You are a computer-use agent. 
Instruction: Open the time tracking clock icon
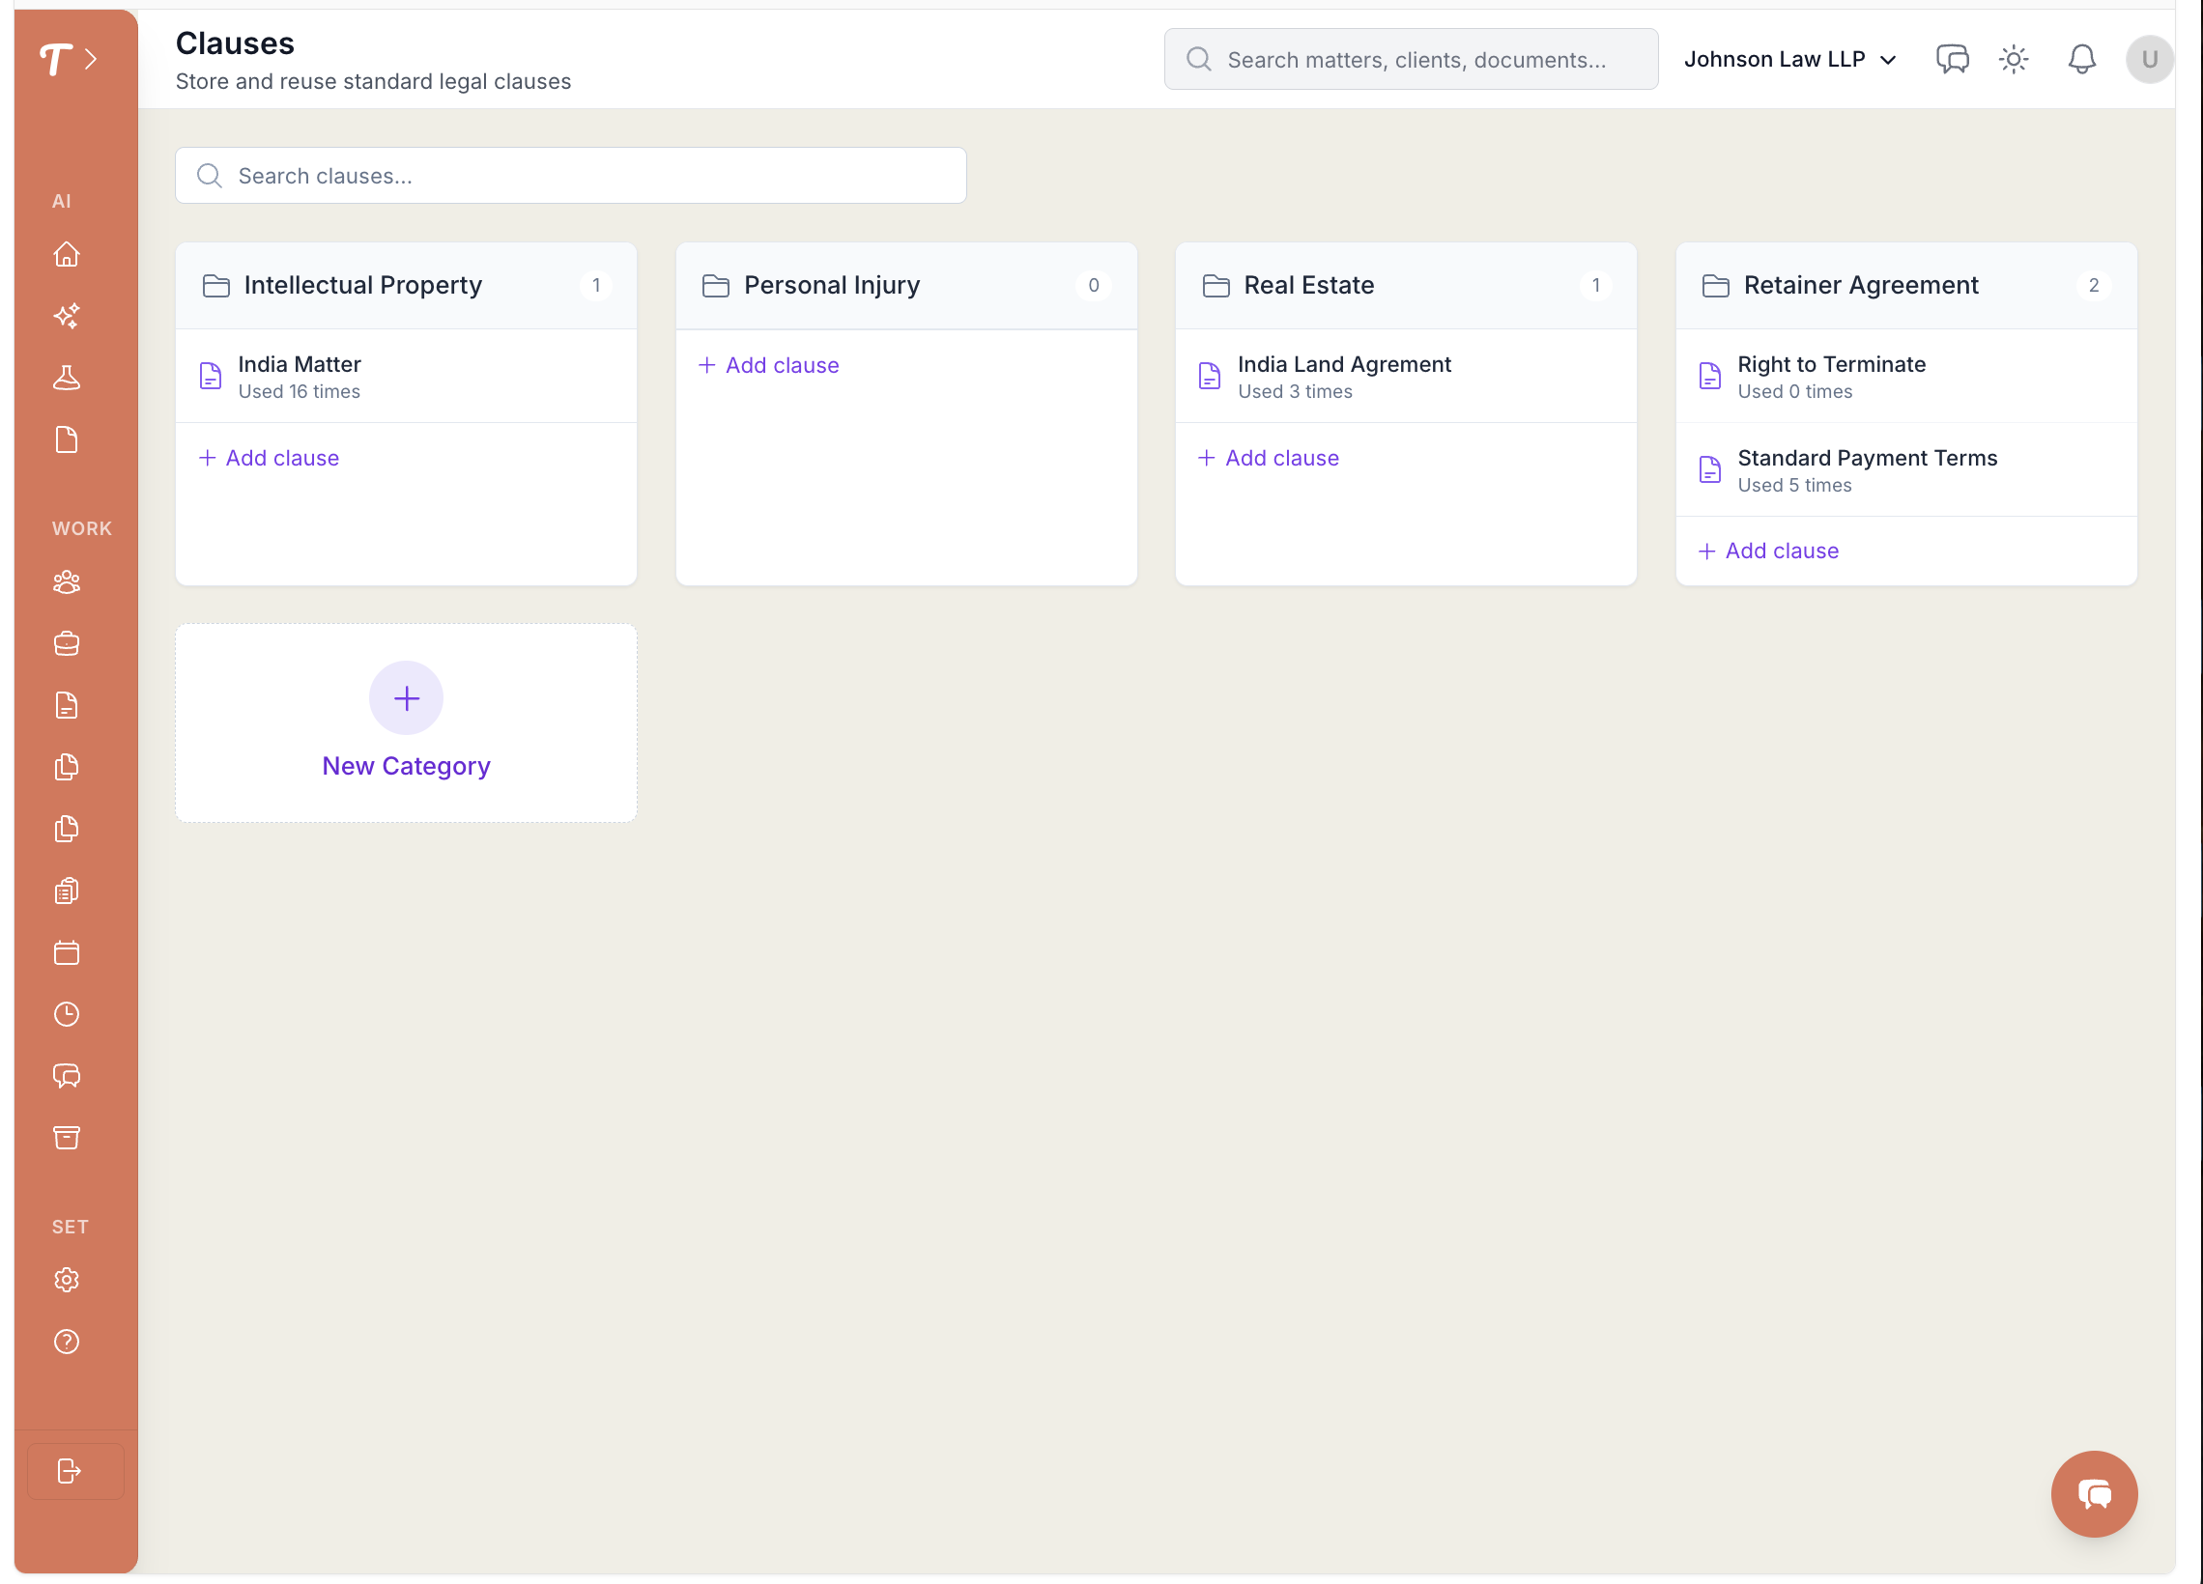(66, 1014)
